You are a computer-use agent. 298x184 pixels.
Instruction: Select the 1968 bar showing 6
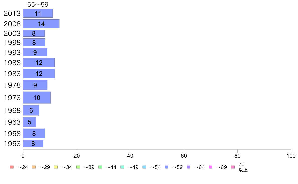(x=31, y=110)
